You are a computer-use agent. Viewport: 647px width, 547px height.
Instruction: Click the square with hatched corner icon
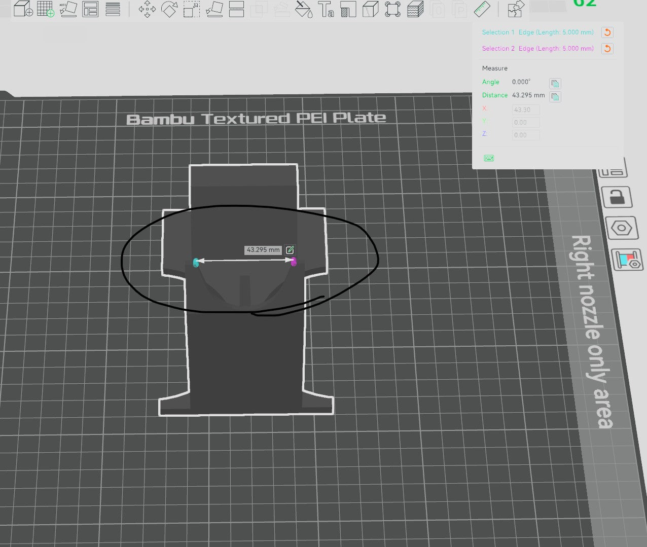(348, 9)
